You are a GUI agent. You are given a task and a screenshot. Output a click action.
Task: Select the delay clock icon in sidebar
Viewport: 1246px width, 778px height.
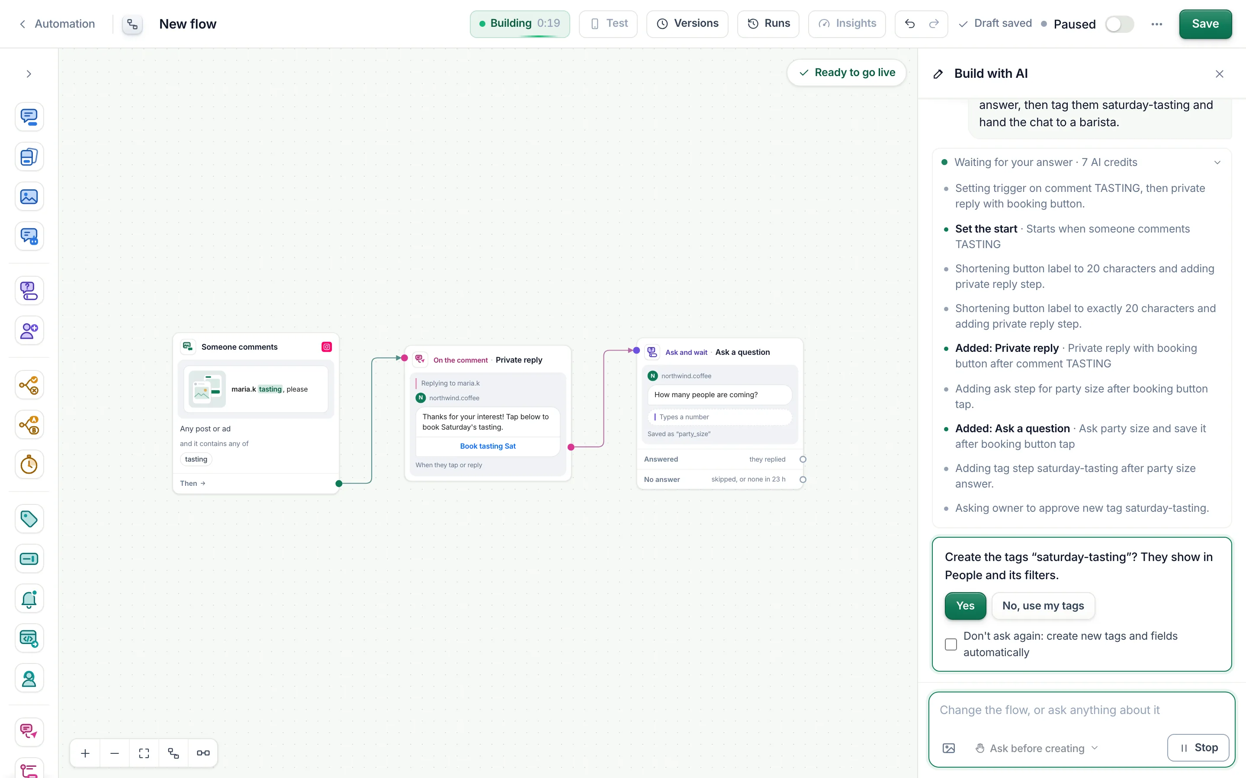pos(29,465)
